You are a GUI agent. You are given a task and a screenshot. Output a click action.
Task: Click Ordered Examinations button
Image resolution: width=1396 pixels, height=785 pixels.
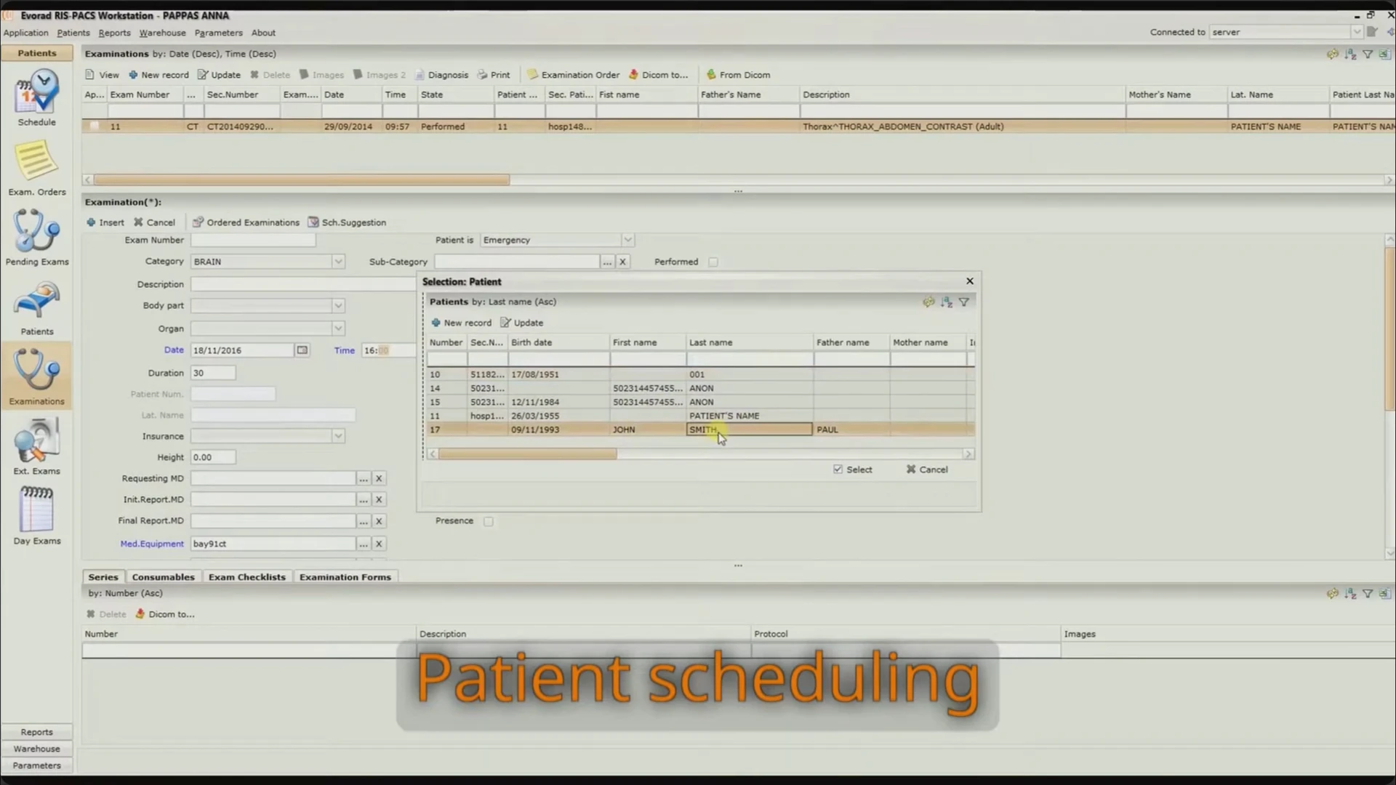click(246, 222)
